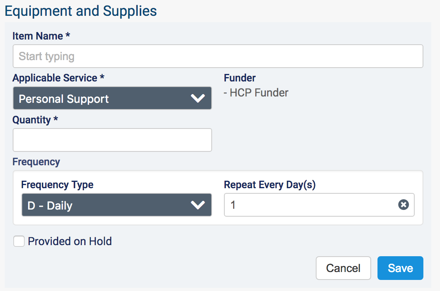The height and width of the screenshot is (291, 440).
Task: Clear the Repeat Every Day(s) value
Action: coord(403,205)
